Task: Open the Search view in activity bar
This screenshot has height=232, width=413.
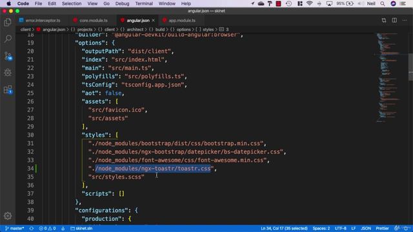Action: click(8, 39)
